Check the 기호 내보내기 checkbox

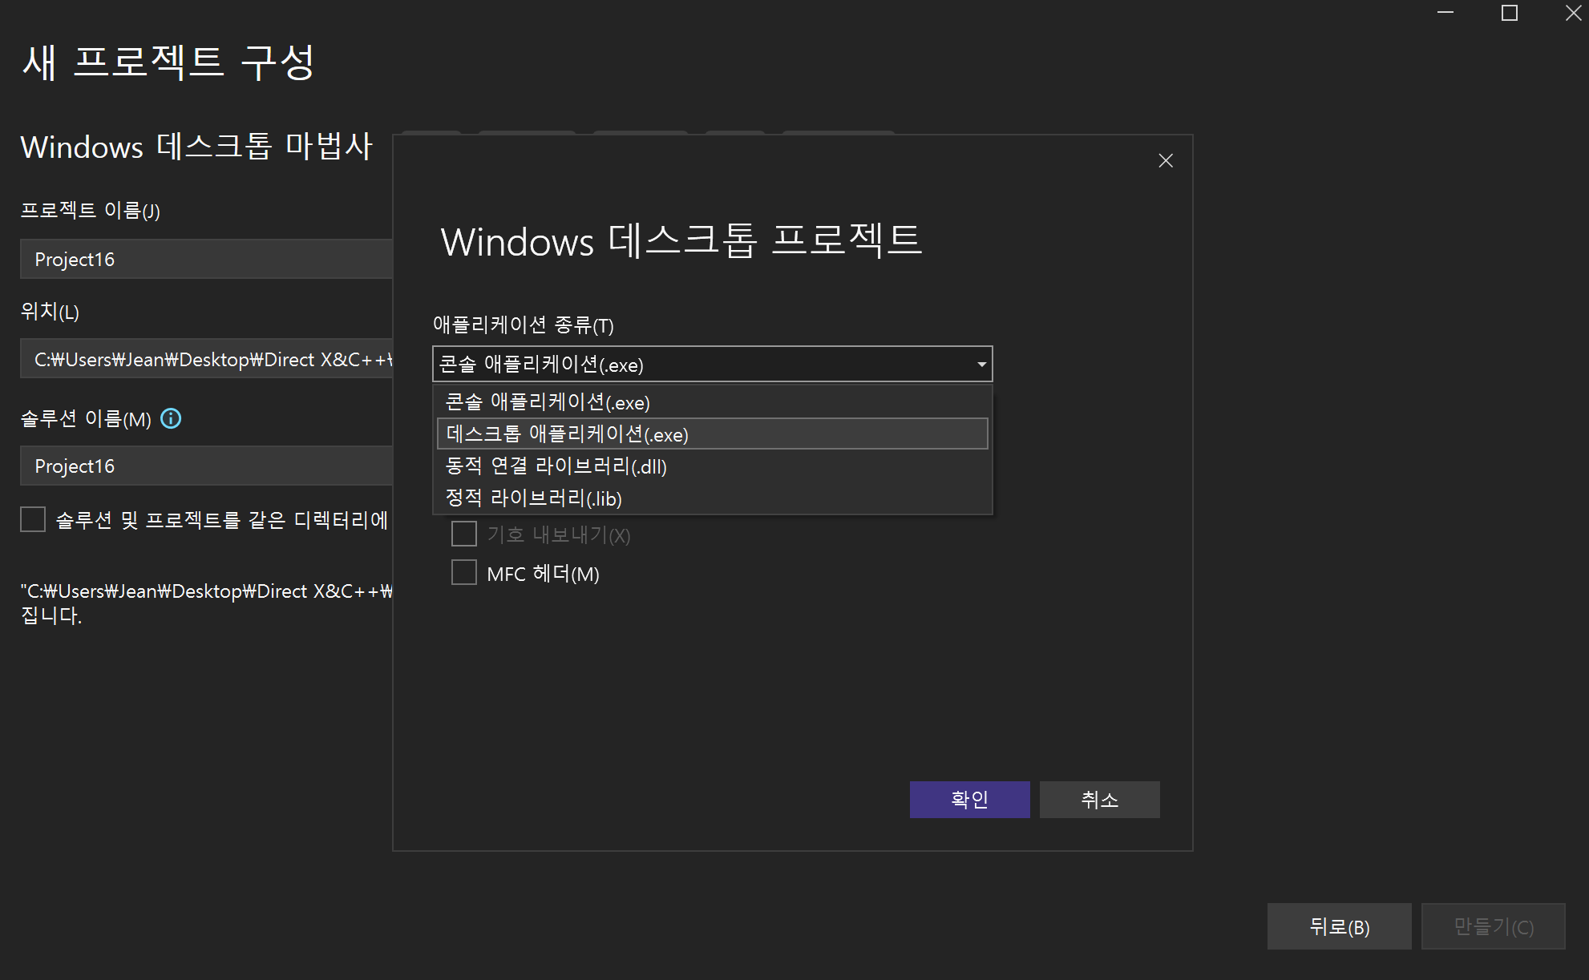coord(464,534)
